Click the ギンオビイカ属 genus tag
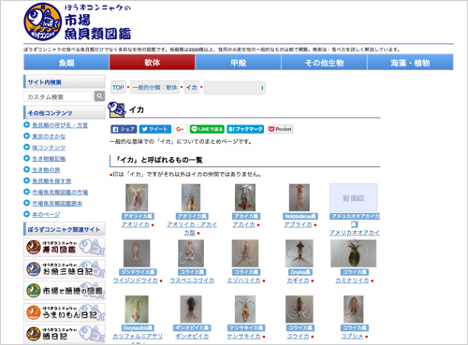The image size is (468, 345). 192,328
